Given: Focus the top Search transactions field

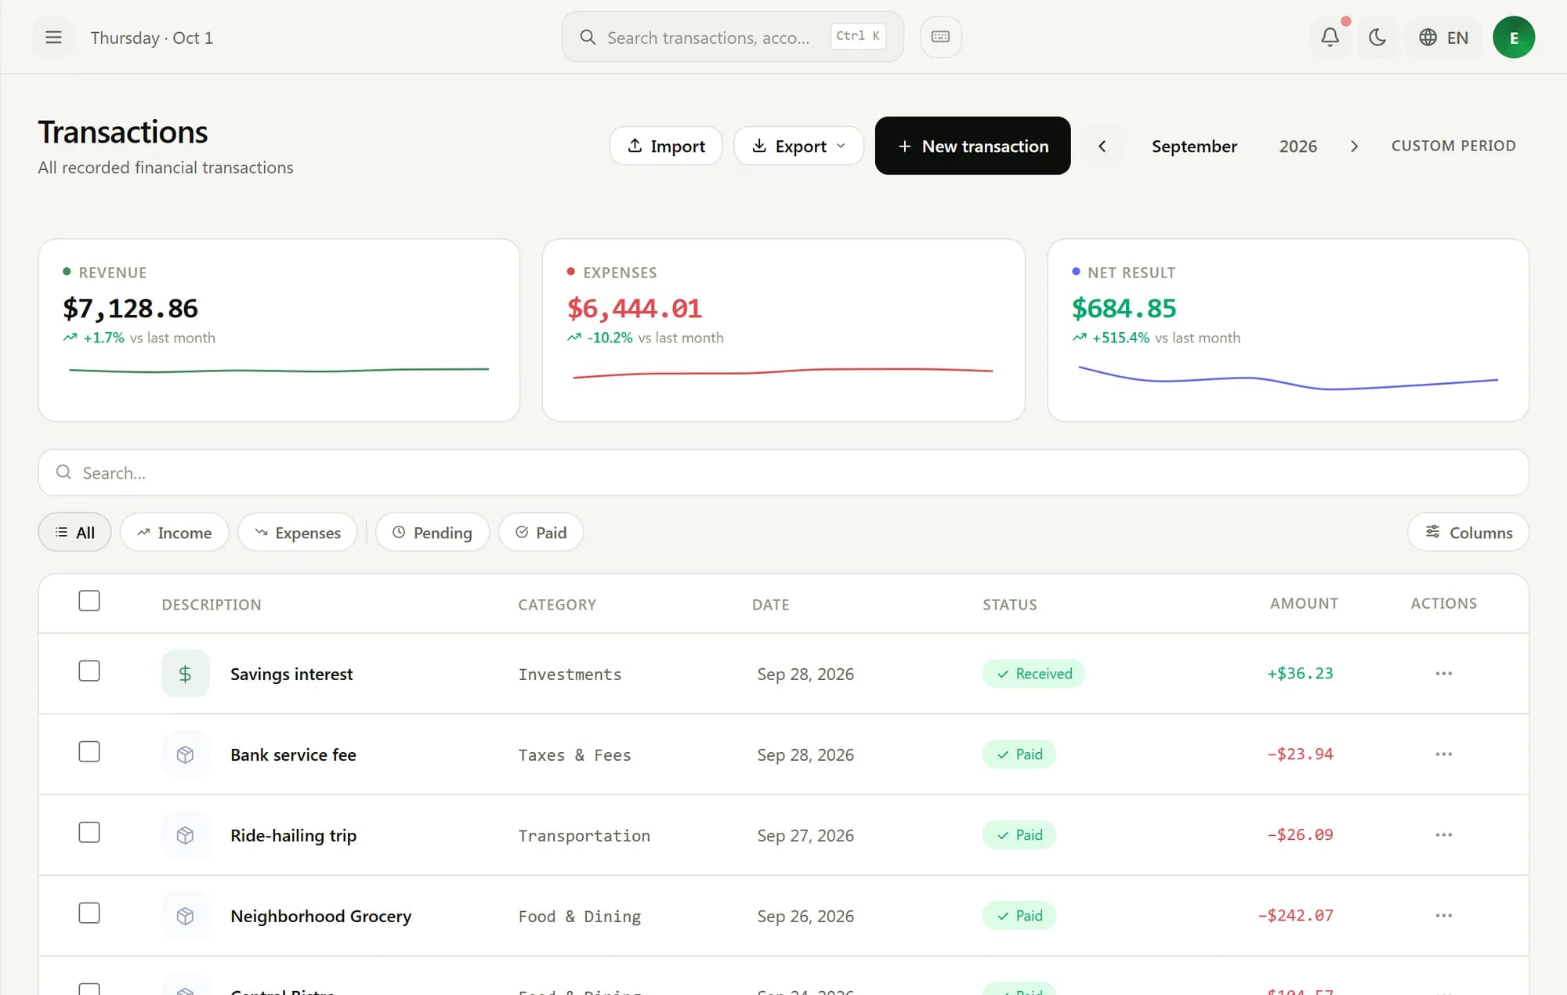Looking at the screenshot, I should (x=733, y=37).
